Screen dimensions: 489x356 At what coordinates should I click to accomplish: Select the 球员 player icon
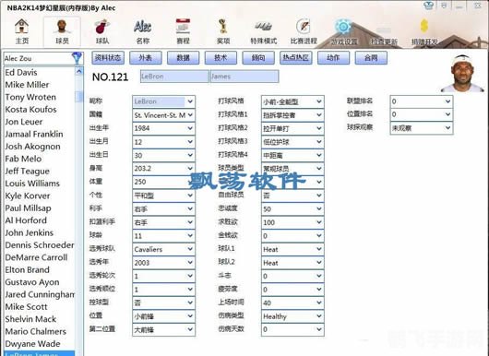[x=62, y=31]
